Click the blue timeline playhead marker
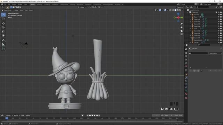The image size is (223, 125). pos(7,118)
